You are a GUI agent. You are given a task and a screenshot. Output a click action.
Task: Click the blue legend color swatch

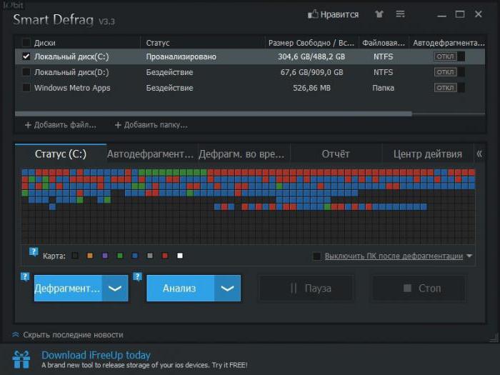pos(135,256)
